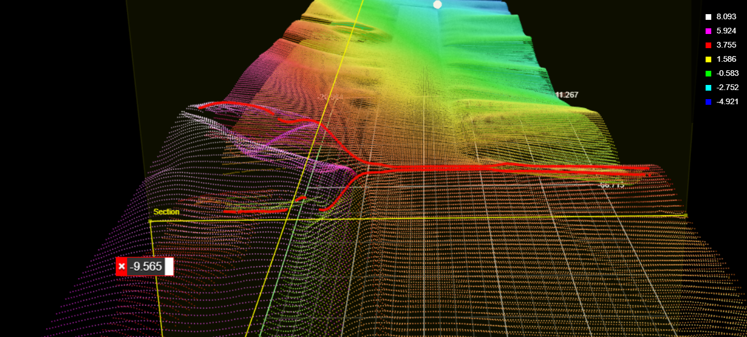Click the red 3.755 legend swatch
Viewport: 747px width, 337px height.
tap(708, 45)
